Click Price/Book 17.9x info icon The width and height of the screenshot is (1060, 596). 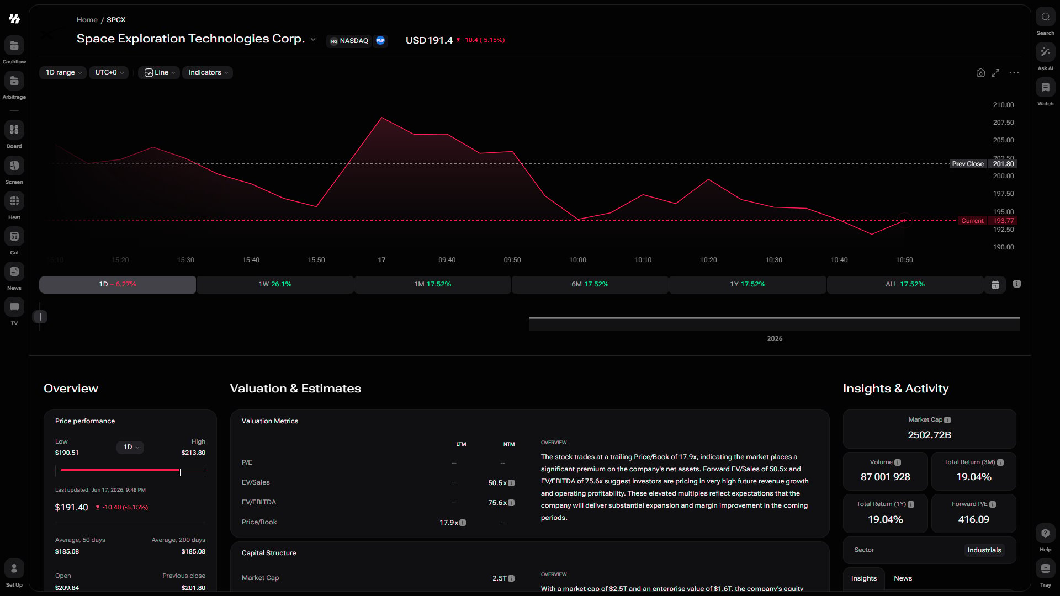click(463, 523)
